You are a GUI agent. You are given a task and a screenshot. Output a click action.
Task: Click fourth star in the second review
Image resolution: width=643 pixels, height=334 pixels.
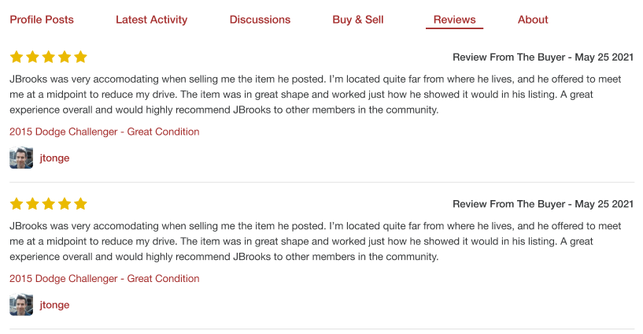pyautogui.click(x=64, y=204)
